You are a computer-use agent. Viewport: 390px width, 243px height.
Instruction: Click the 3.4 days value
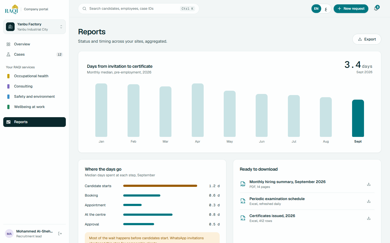click(x=358, y=65)
